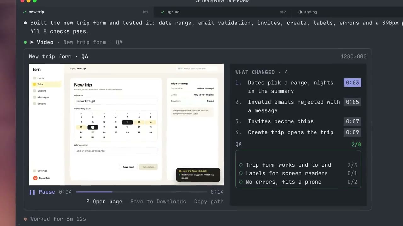Toggle the Labels for screen readers circle
The height and width of the screenshot is (226, 403).
(241, 173)
